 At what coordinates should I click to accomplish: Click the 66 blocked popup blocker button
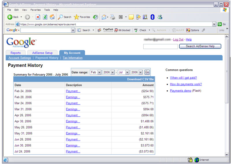coord(122,30)
